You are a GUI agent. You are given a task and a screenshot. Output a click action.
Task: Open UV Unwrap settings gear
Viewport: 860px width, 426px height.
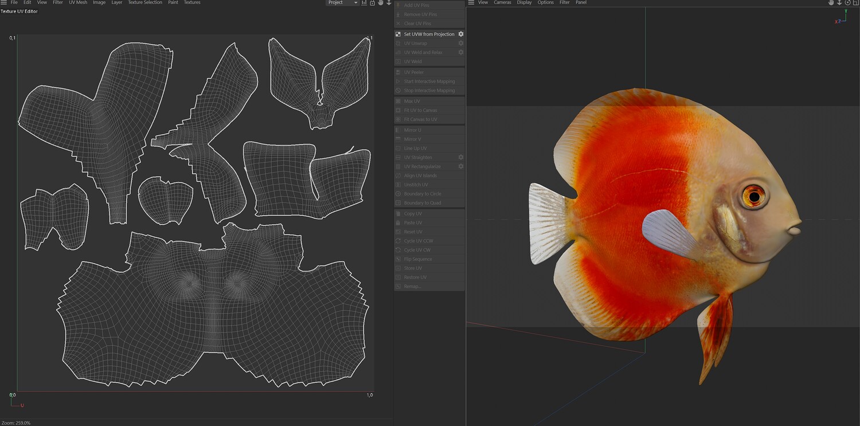pyautogui.click(x=460, y=43)
